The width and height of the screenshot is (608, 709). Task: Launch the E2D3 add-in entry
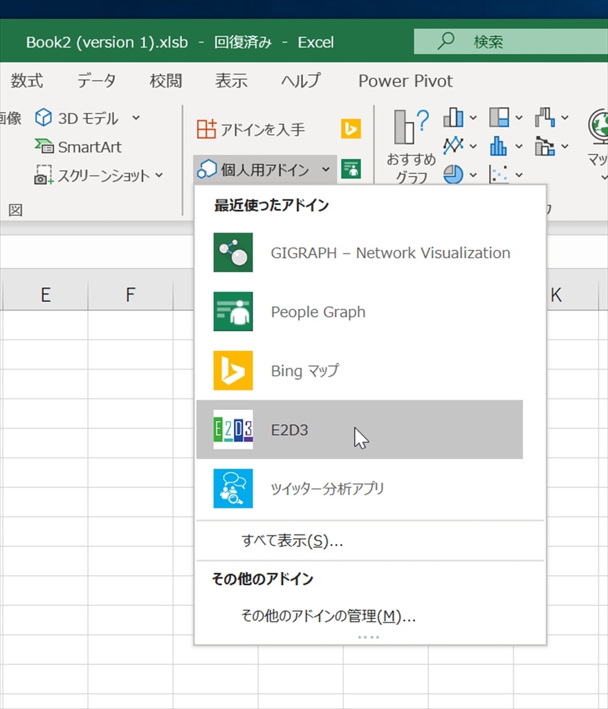(x=360, y=429)
